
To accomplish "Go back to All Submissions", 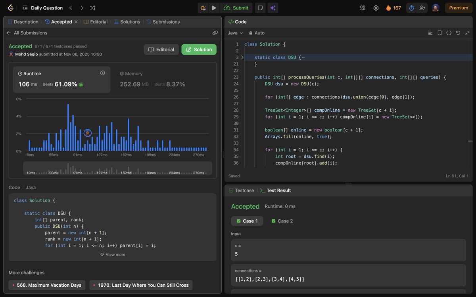I will [x=27, y=33].
